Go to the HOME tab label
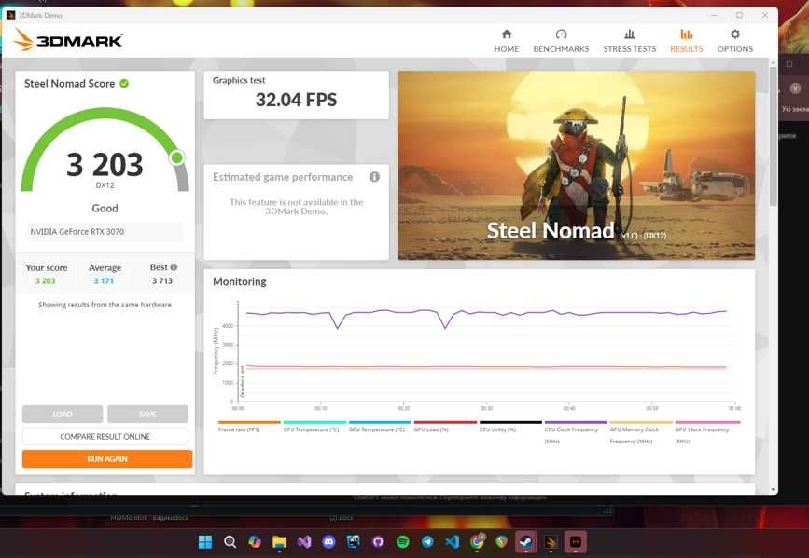The height and width of the screenshot is (558, 809). click(x=507, y=49)
